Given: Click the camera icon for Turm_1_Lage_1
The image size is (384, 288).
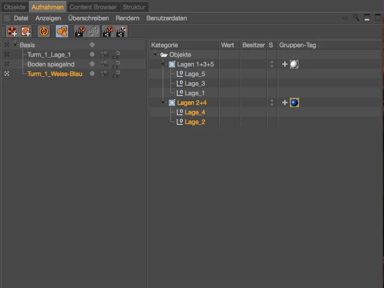Looking at the screenshot, I should pos(104,54).
